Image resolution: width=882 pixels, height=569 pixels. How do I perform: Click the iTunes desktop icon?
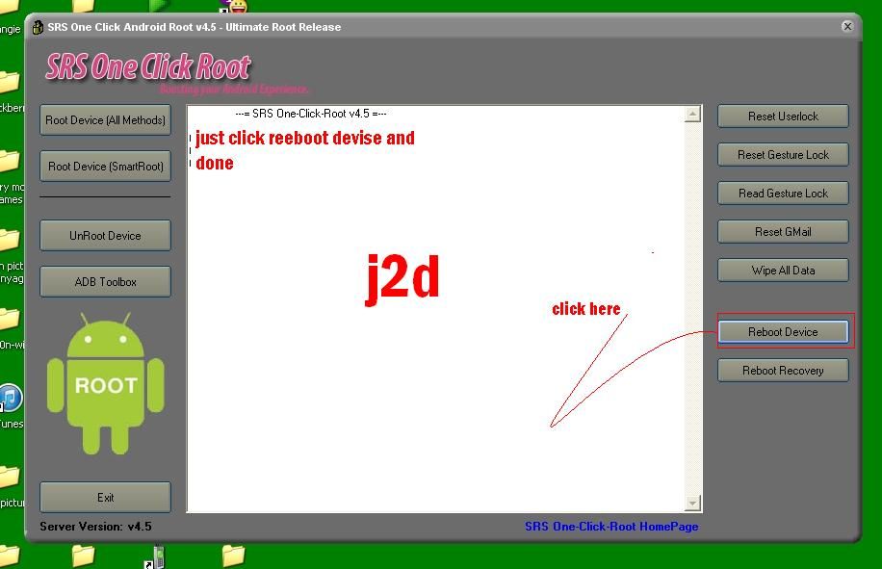click(x=10, y=399)
